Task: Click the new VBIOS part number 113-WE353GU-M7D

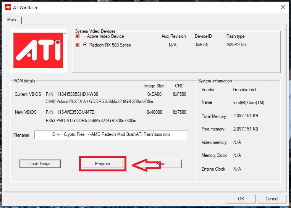Action: (76, 112)
